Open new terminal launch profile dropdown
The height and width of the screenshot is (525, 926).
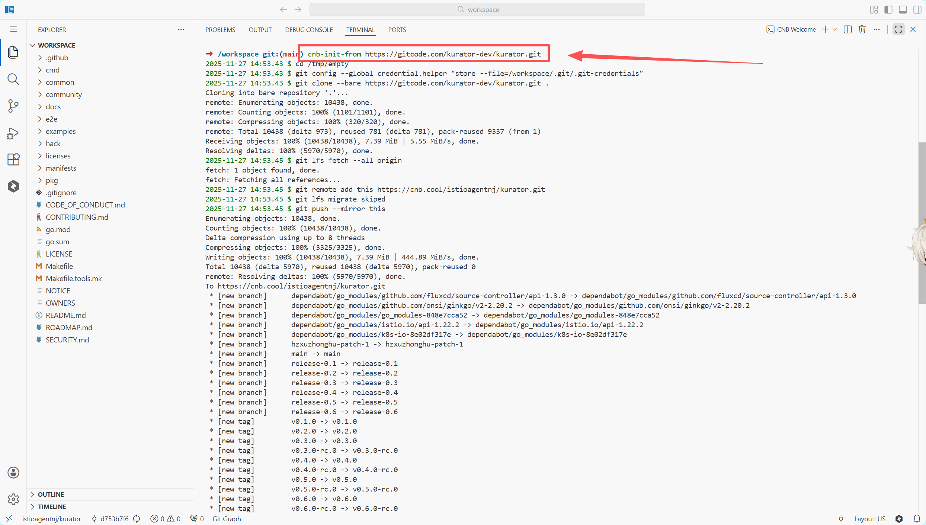pyautogui.click(x=835, y=29)
